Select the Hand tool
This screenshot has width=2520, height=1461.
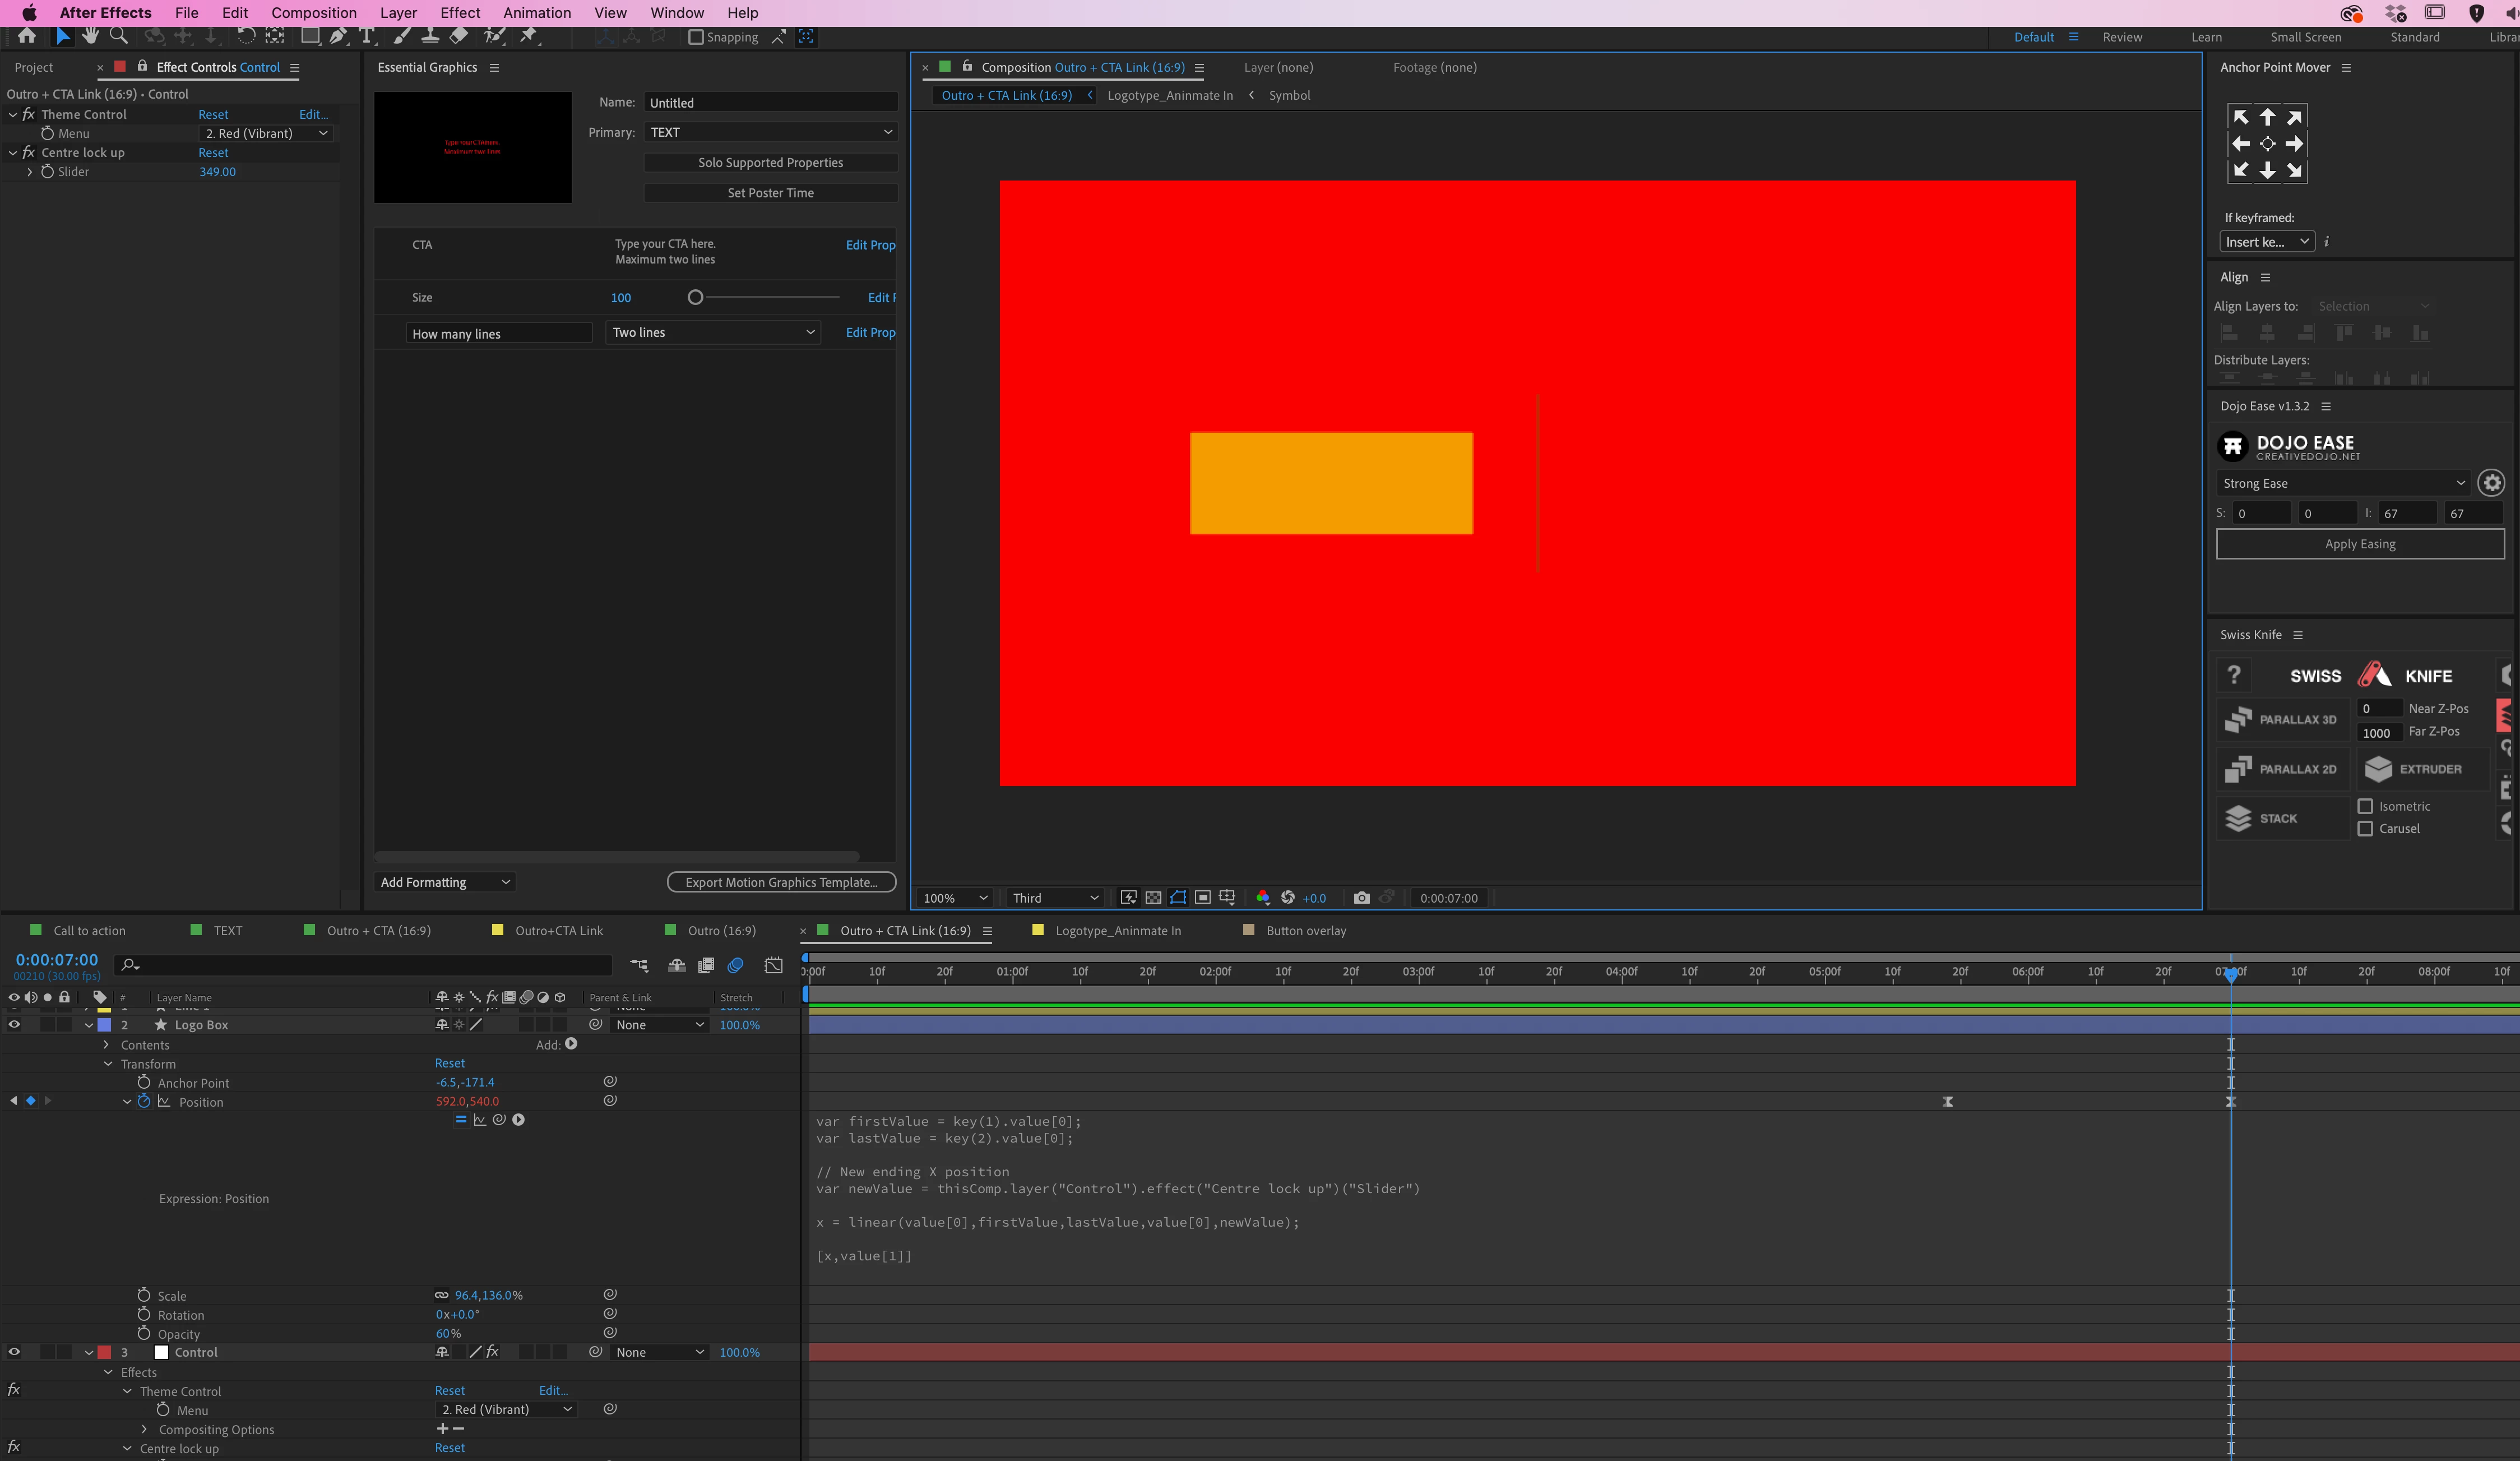point(90,36)
